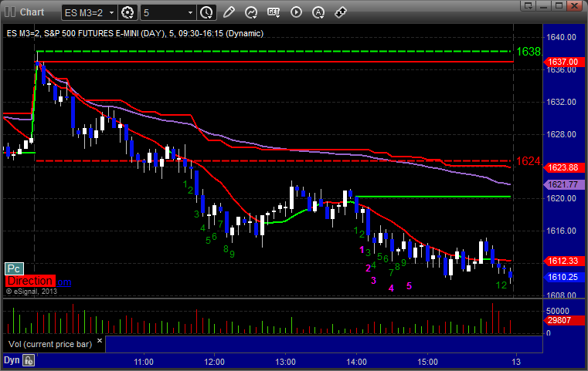588x371 pixels.
Task: Click the 1610.25 blue last price tag
Action: coord(563,277)
